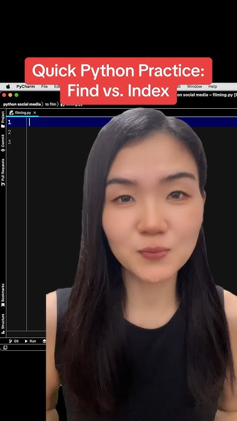Screen dimensions: 237x421
Task: Open the PyCharm application menu
Action: coord(26,87)
